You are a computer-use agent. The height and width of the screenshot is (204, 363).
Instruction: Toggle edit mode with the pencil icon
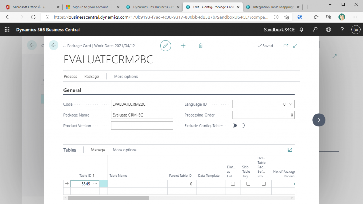coord(166,46)
